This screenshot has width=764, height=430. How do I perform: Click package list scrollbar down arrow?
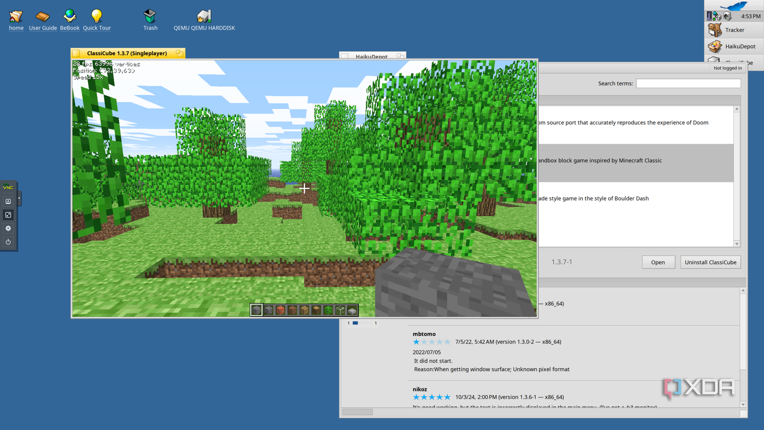coord(737,244)
